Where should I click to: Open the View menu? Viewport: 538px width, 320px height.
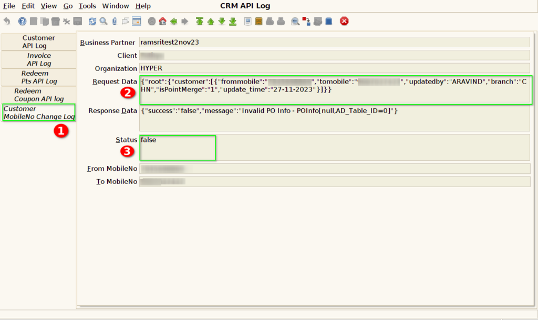coord(49,6)
